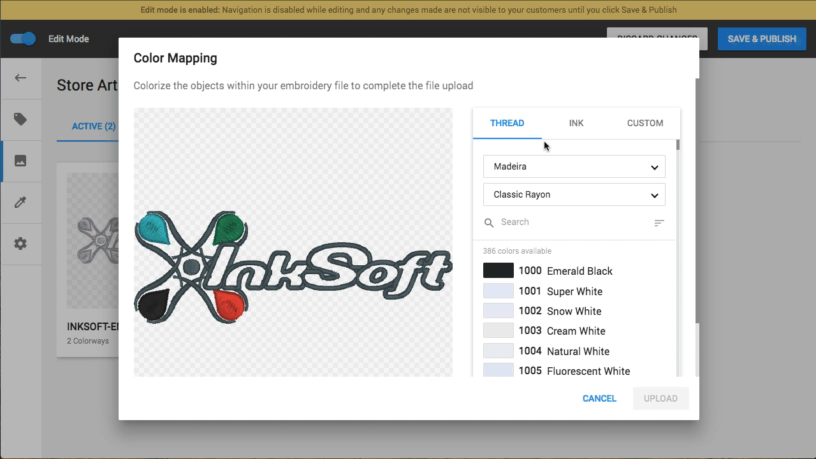The height and width of the screenshot is (459, 816).
Task: Open the settings gear in the sidebar
Action: [20, 244]
